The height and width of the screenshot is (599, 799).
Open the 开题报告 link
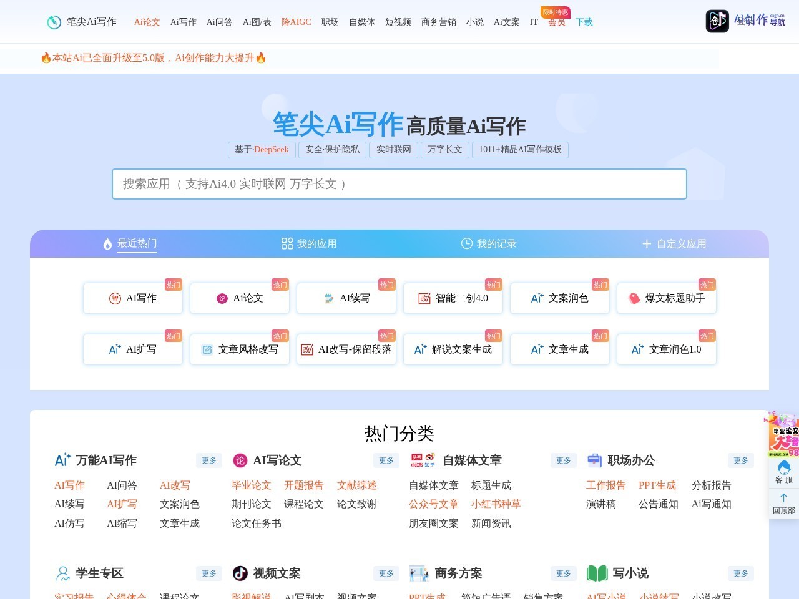pos(304,485)
